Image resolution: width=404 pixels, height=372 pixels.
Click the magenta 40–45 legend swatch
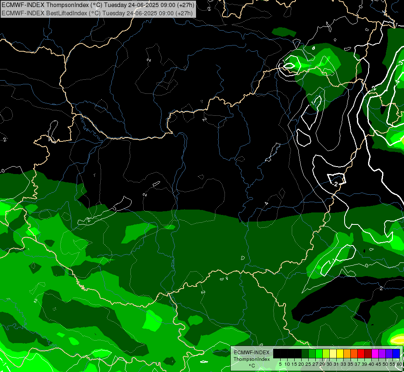[375, 353]
